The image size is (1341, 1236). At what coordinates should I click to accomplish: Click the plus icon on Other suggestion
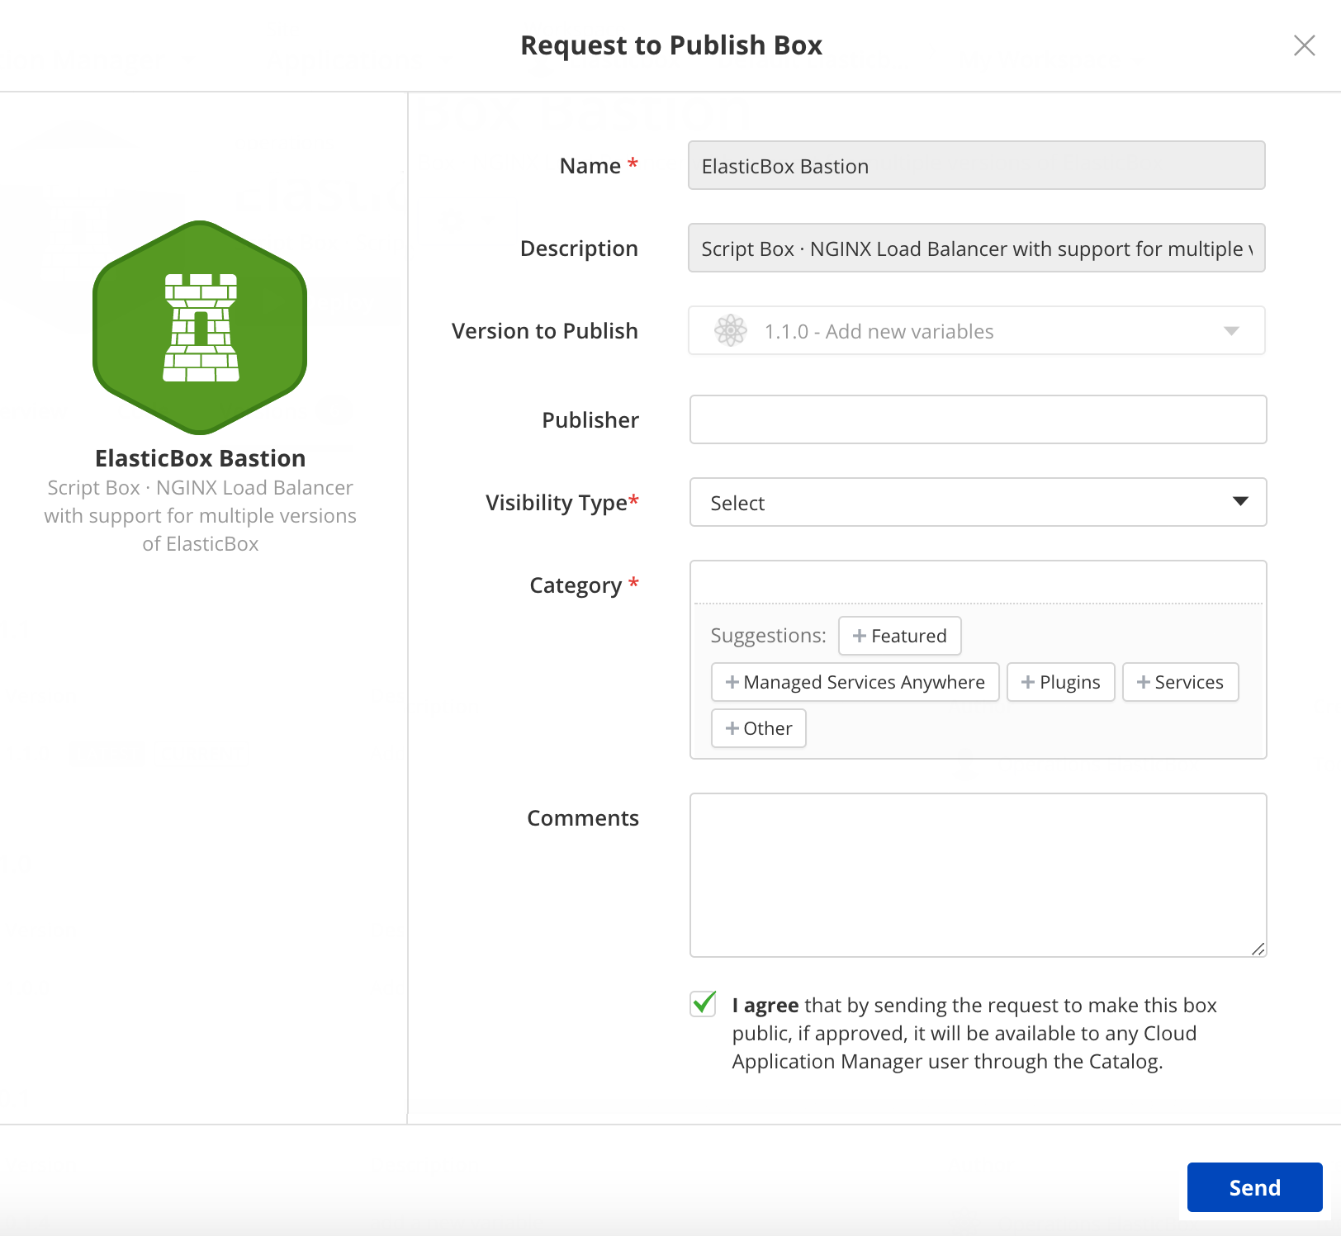click(x=732, y=728)
